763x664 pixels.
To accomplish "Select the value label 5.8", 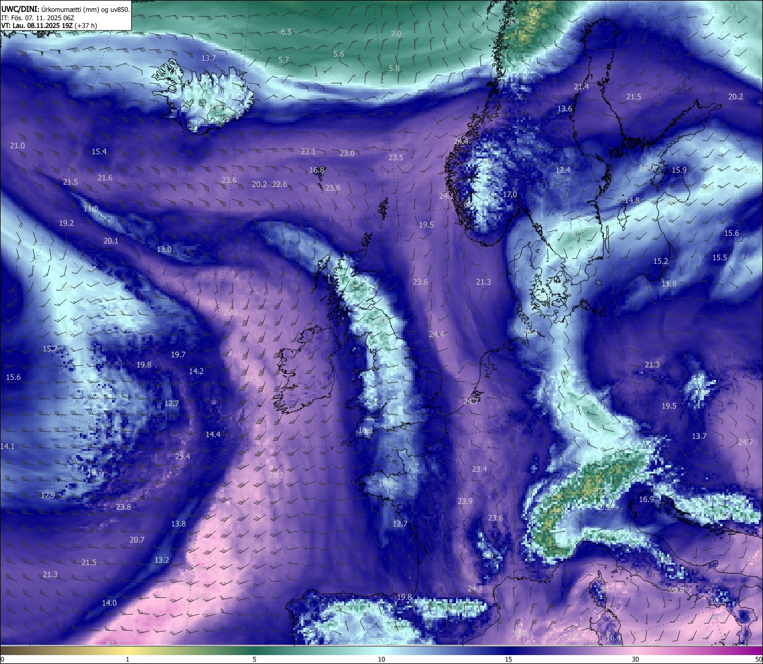I will pyautogui.click(x=394, y=68).
